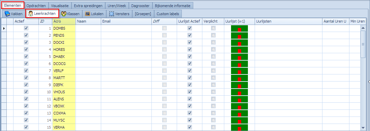Enable Verplicht checkbox for VBOXK

[x=213, y=106]
